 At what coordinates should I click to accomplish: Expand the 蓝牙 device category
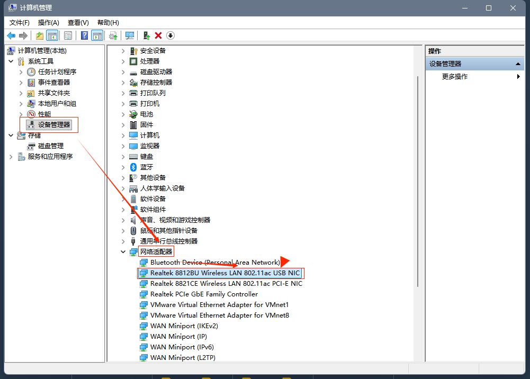[123, 167]
